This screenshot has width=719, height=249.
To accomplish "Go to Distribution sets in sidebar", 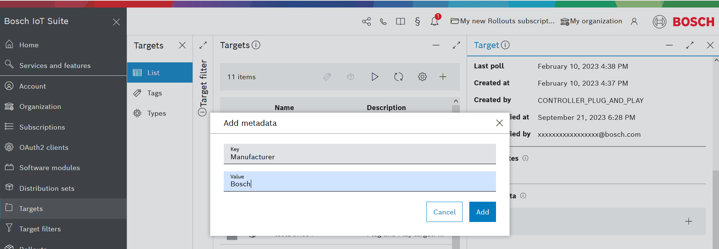I will click(47, 188).
